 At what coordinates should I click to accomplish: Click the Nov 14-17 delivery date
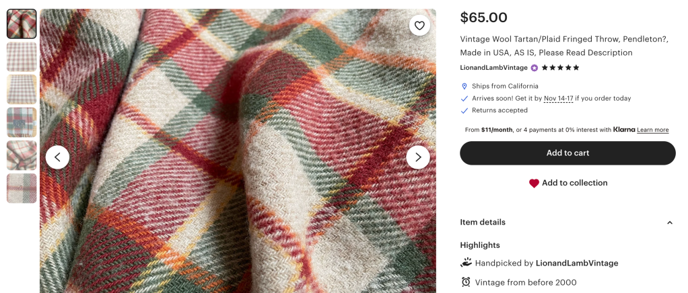[558, 99]
